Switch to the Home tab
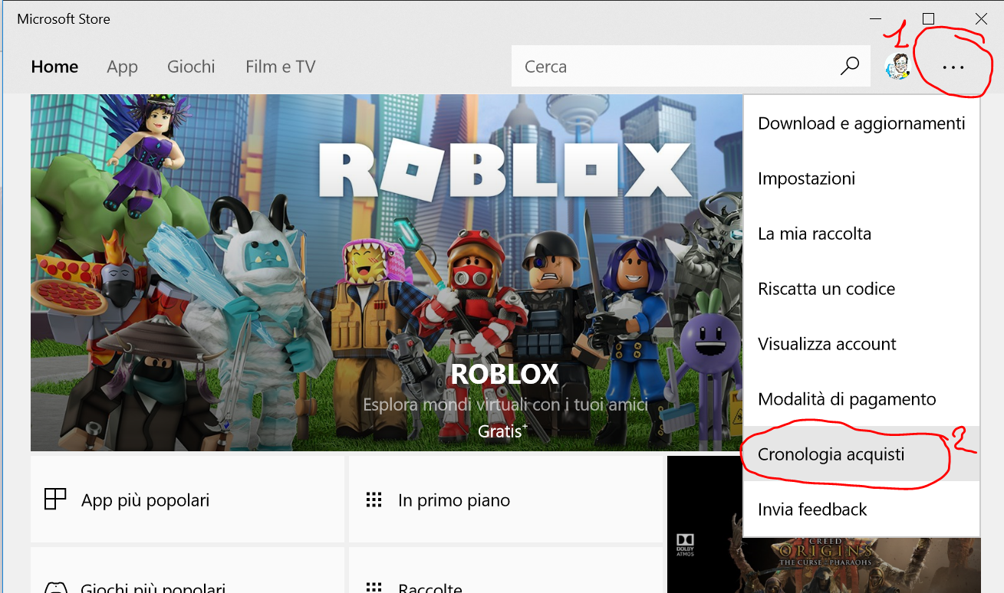1004x593 pixels. pos(54,67)
